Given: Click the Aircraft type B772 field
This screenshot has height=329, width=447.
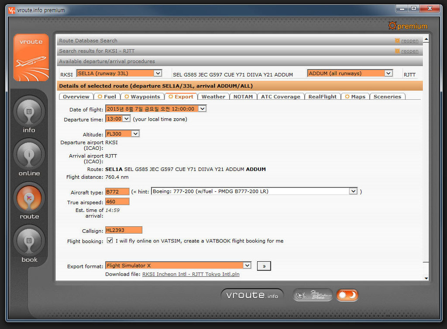Looking at the screenshot, I should (117, 191).
